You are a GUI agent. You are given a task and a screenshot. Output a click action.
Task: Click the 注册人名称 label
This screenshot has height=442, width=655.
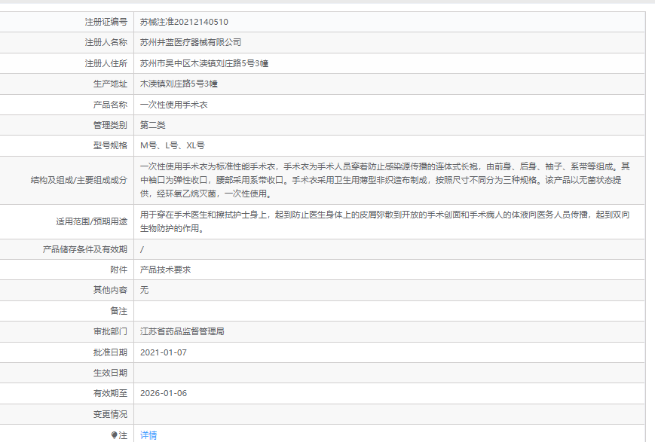coord(106,42)
